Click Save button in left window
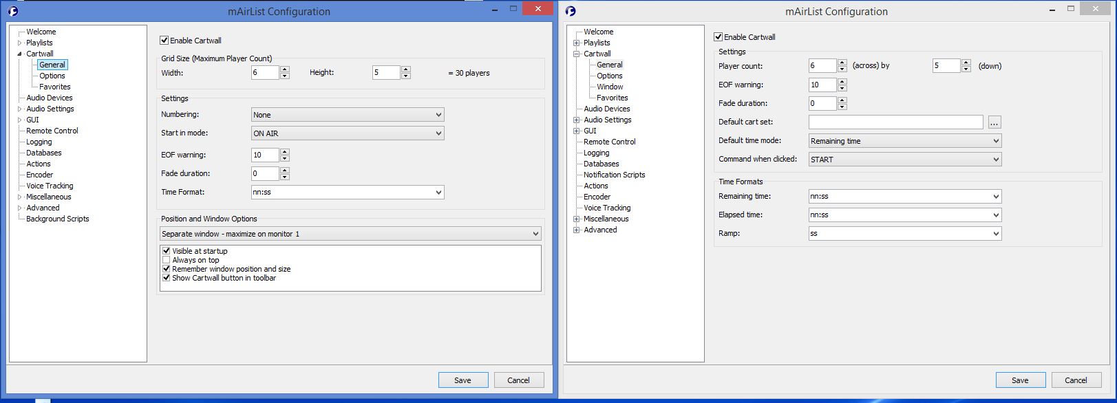This screenshot has height=403, width=1117. click(x=463, y=380)
